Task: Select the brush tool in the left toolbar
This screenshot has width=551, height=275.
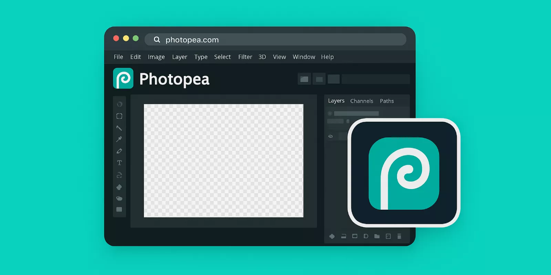Action: (x=119, y=128)
